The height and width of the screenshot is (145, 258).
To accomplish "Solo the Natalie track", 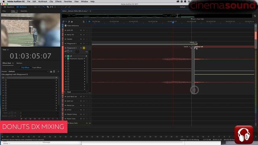I will point(84,39).
